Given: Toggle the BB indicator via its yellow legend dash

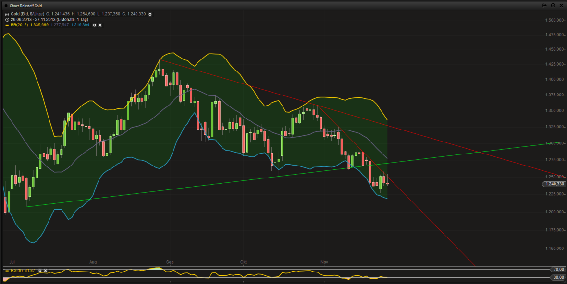Looking at the screenshot, I should pos(7,25).
